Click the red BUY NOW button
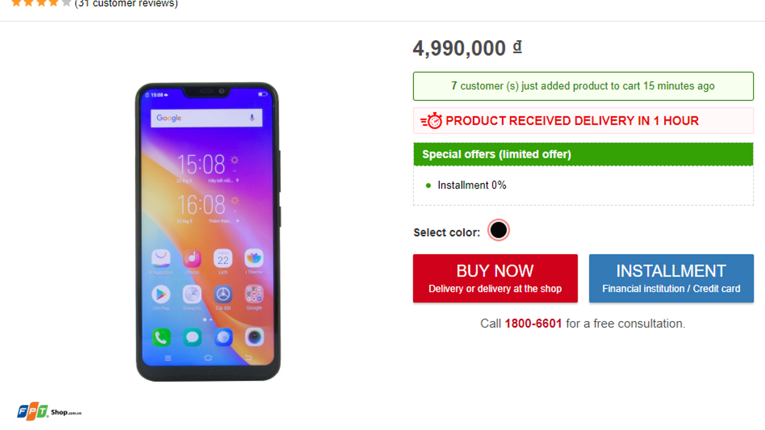765x430 pixels. [x=495, y=278]
